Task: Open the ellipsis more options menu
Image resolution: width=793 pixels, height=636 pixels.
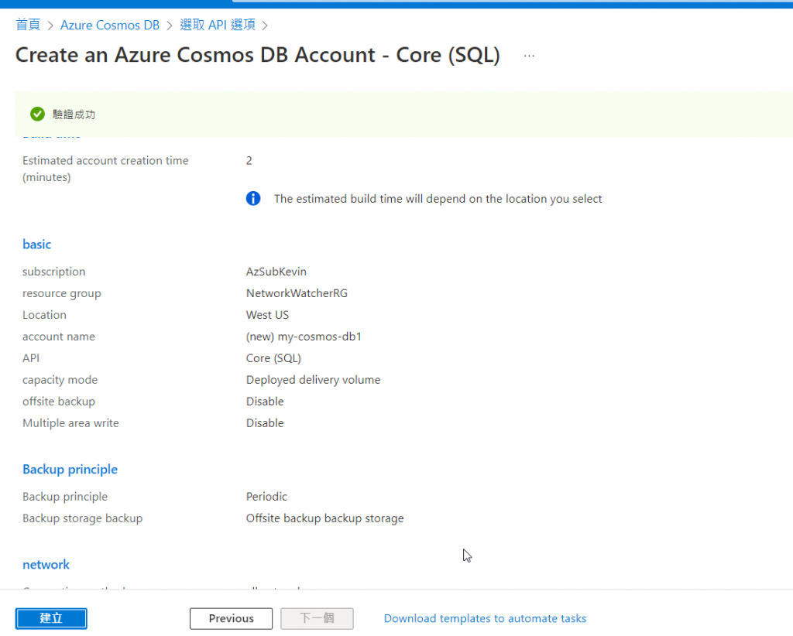Action: (529, 56)
